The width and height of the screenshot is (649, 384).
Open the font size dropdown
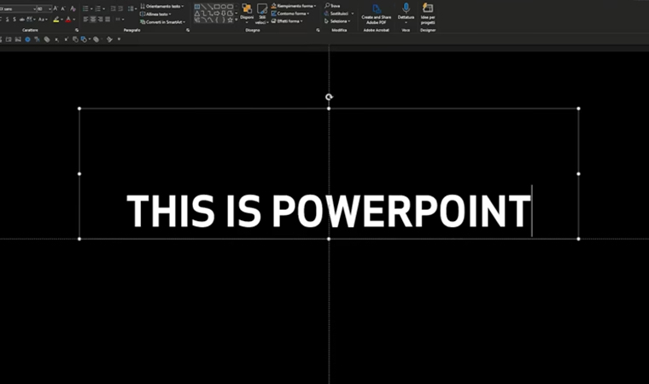[x=50, y=9]
